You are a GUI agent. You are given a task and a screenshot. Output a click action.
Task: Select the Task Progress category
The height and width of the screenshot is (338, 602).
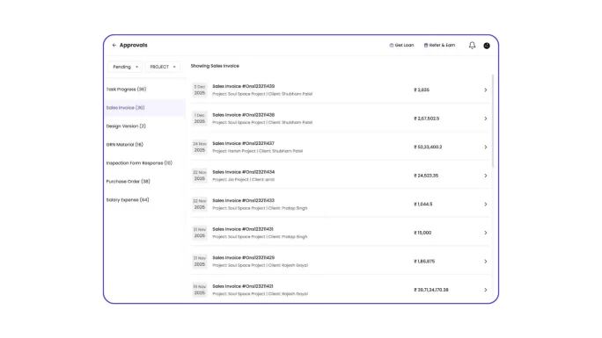coord(126,90)
